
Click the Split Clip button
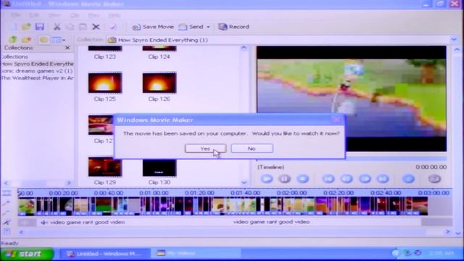coord(434,179)
